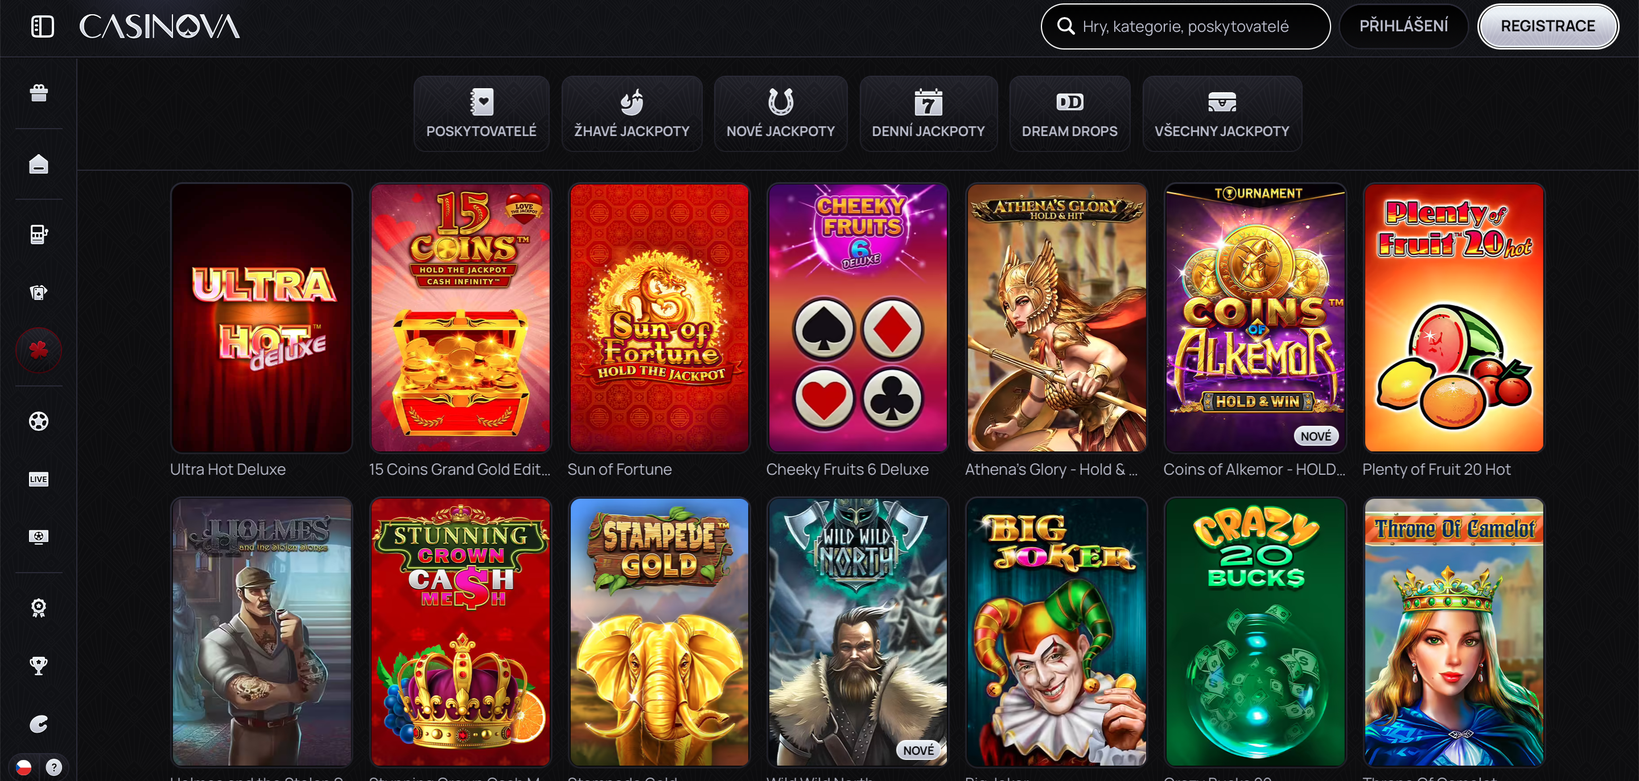The height and width of the screenshot is (781, 1639).
Task: Open the Wild Wild North thumbnail
Action: click(858, 632)
